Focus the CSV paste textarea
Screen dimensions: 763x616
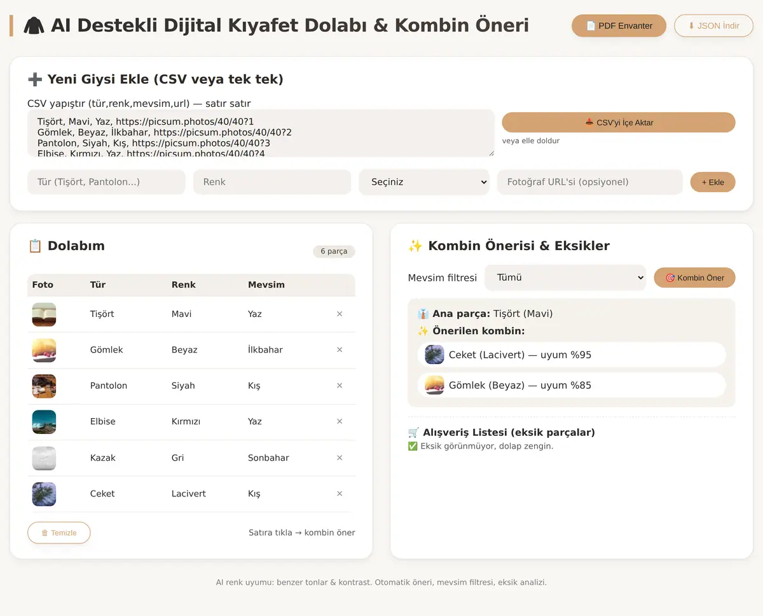(261, 133)
